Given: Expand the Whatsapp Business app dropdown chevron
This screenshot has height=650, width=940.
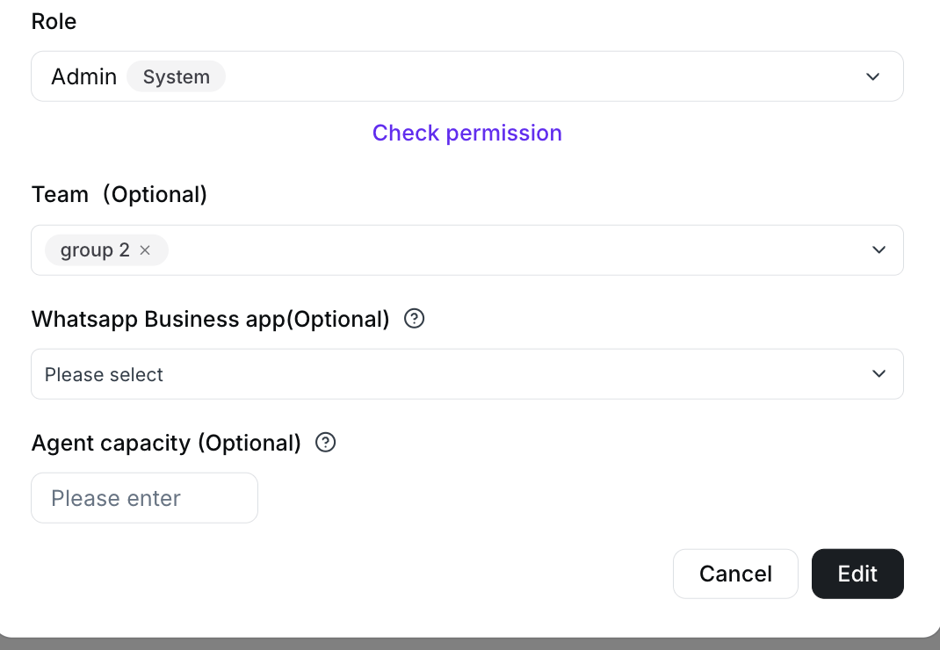Looking at the screenshot, I should pyautogui.click(x=879, y=373).
